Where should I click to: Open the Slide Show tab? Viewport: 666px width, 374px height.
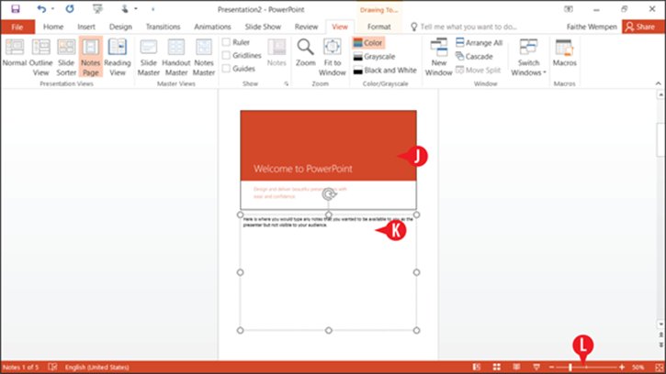263,27
